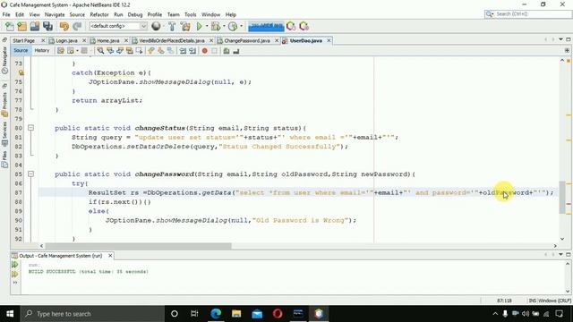The image size is (573, 322).
Task: Click the Clean and Build Project icon
Action: pos(185,26)
